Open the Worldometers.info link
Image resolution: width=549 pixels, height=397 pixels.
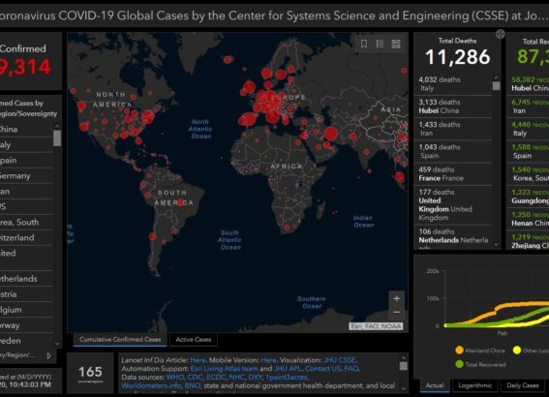[x=151, y=385]
